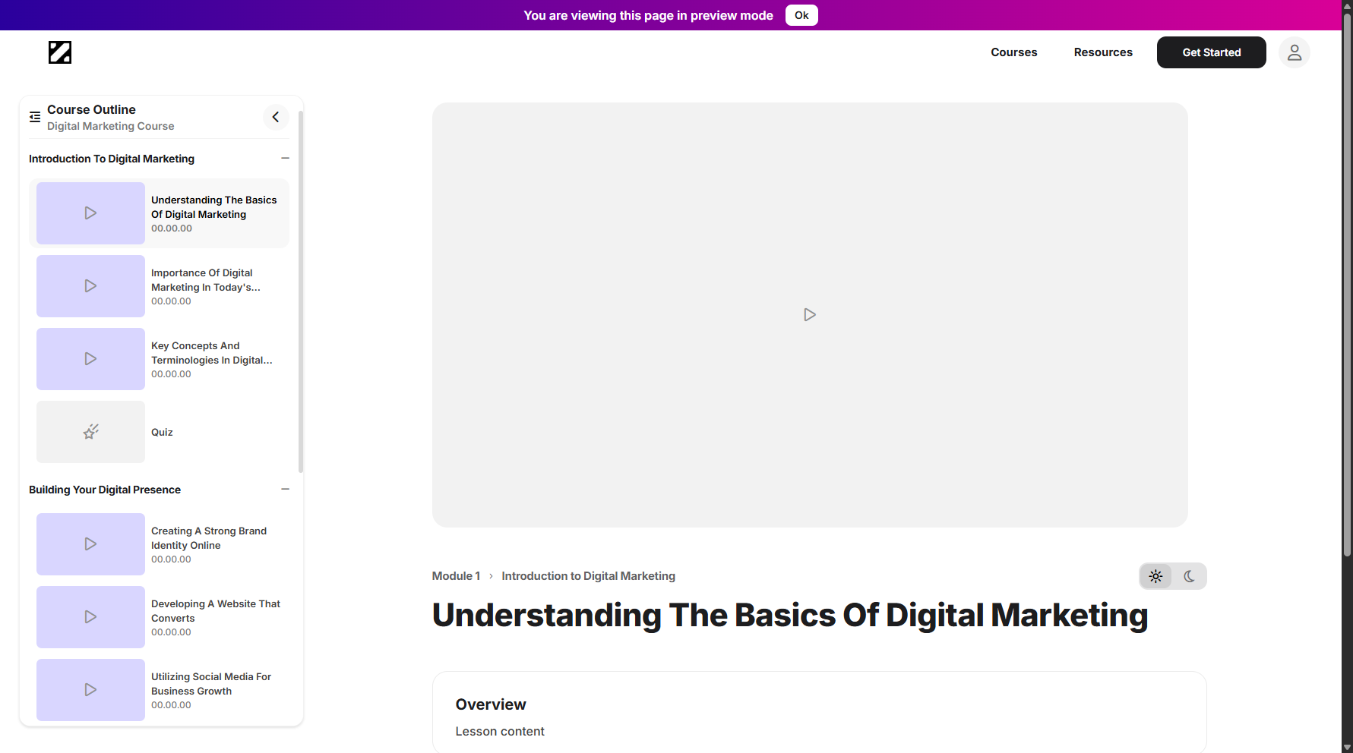Click the Get Started button
The width and height of the screenshot is (1353, 753).
tap(1212, 52)
